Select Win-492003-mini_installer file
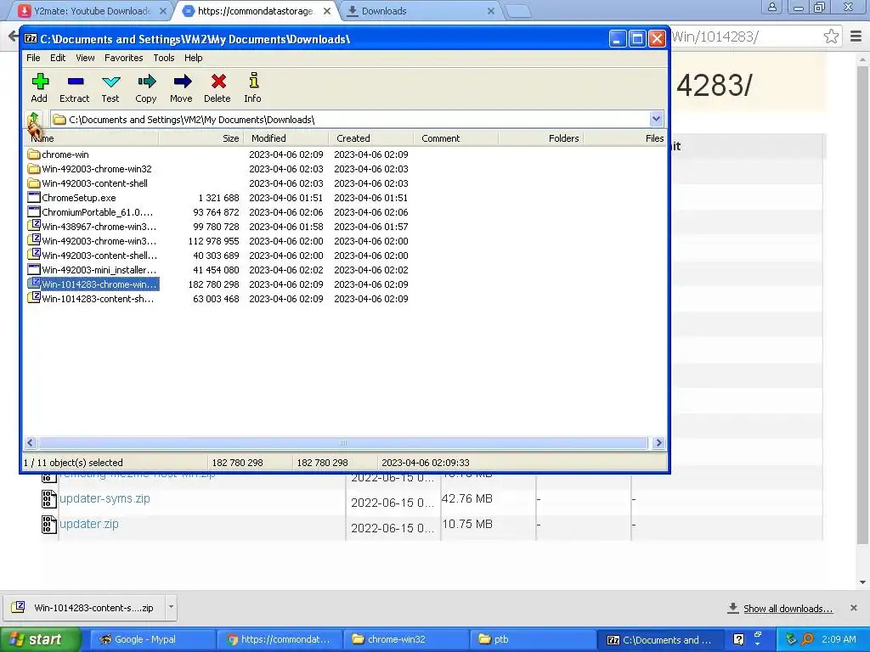 92,269
